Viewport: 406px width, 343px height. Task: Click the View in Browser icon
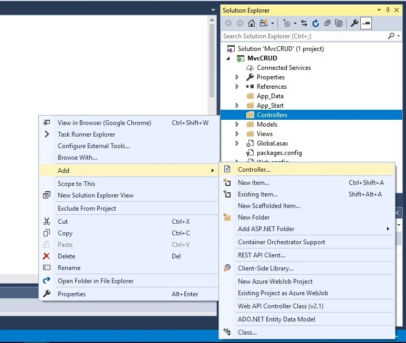click(x=47, y=122)
